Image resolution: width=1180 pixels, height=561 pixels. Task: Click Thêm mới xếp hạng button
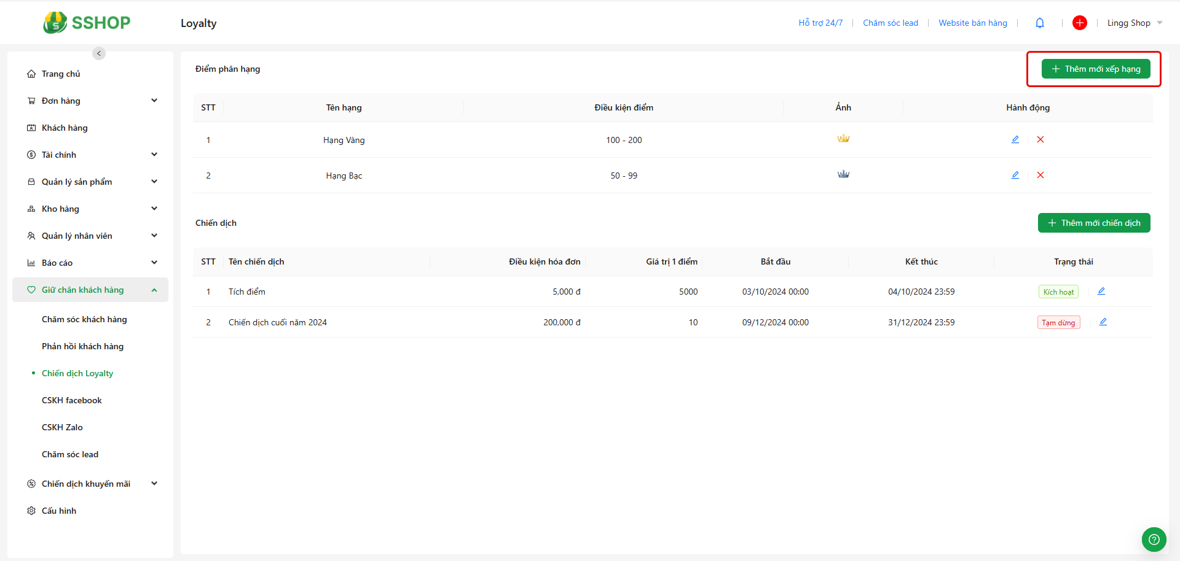[x=1095, y=69]
